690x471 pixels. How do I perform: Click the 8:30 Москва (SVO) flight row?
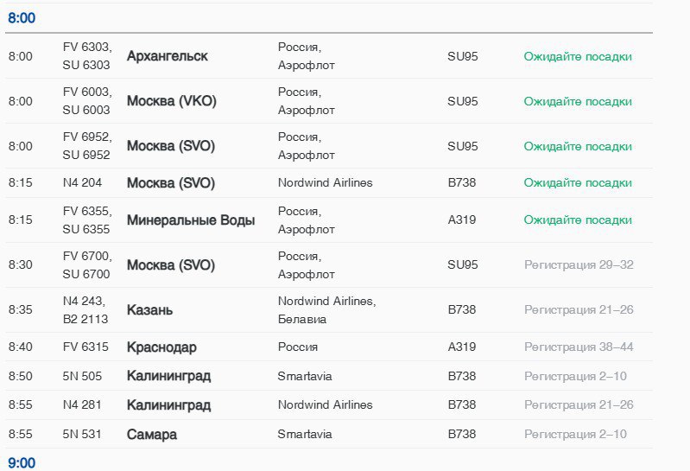pyautogui.click(x=171, y=265)
